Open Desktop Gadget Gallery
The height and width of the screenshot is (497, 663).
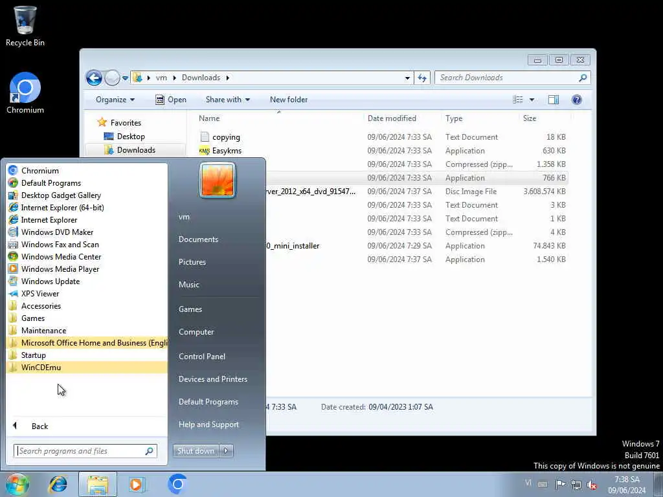pyautogui.click(x=87, y=195)
